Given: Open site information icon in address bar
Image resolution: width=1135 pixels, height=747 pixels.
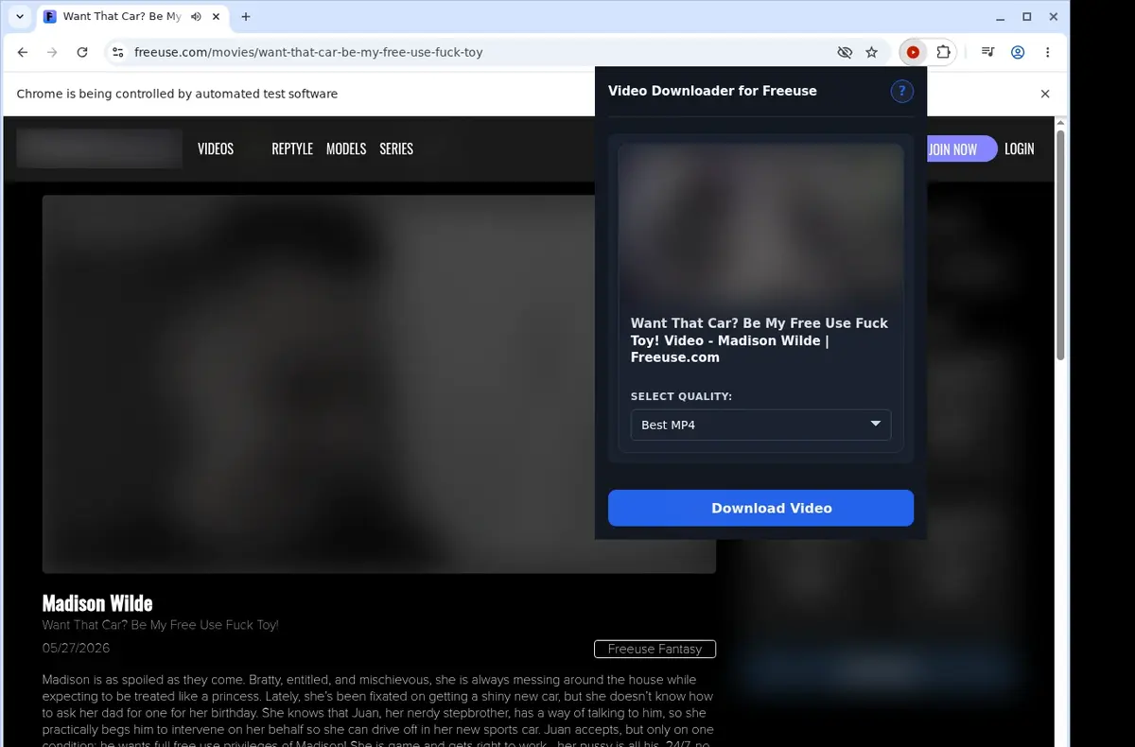Looking at the screenshot, I should tap(116, 53).
